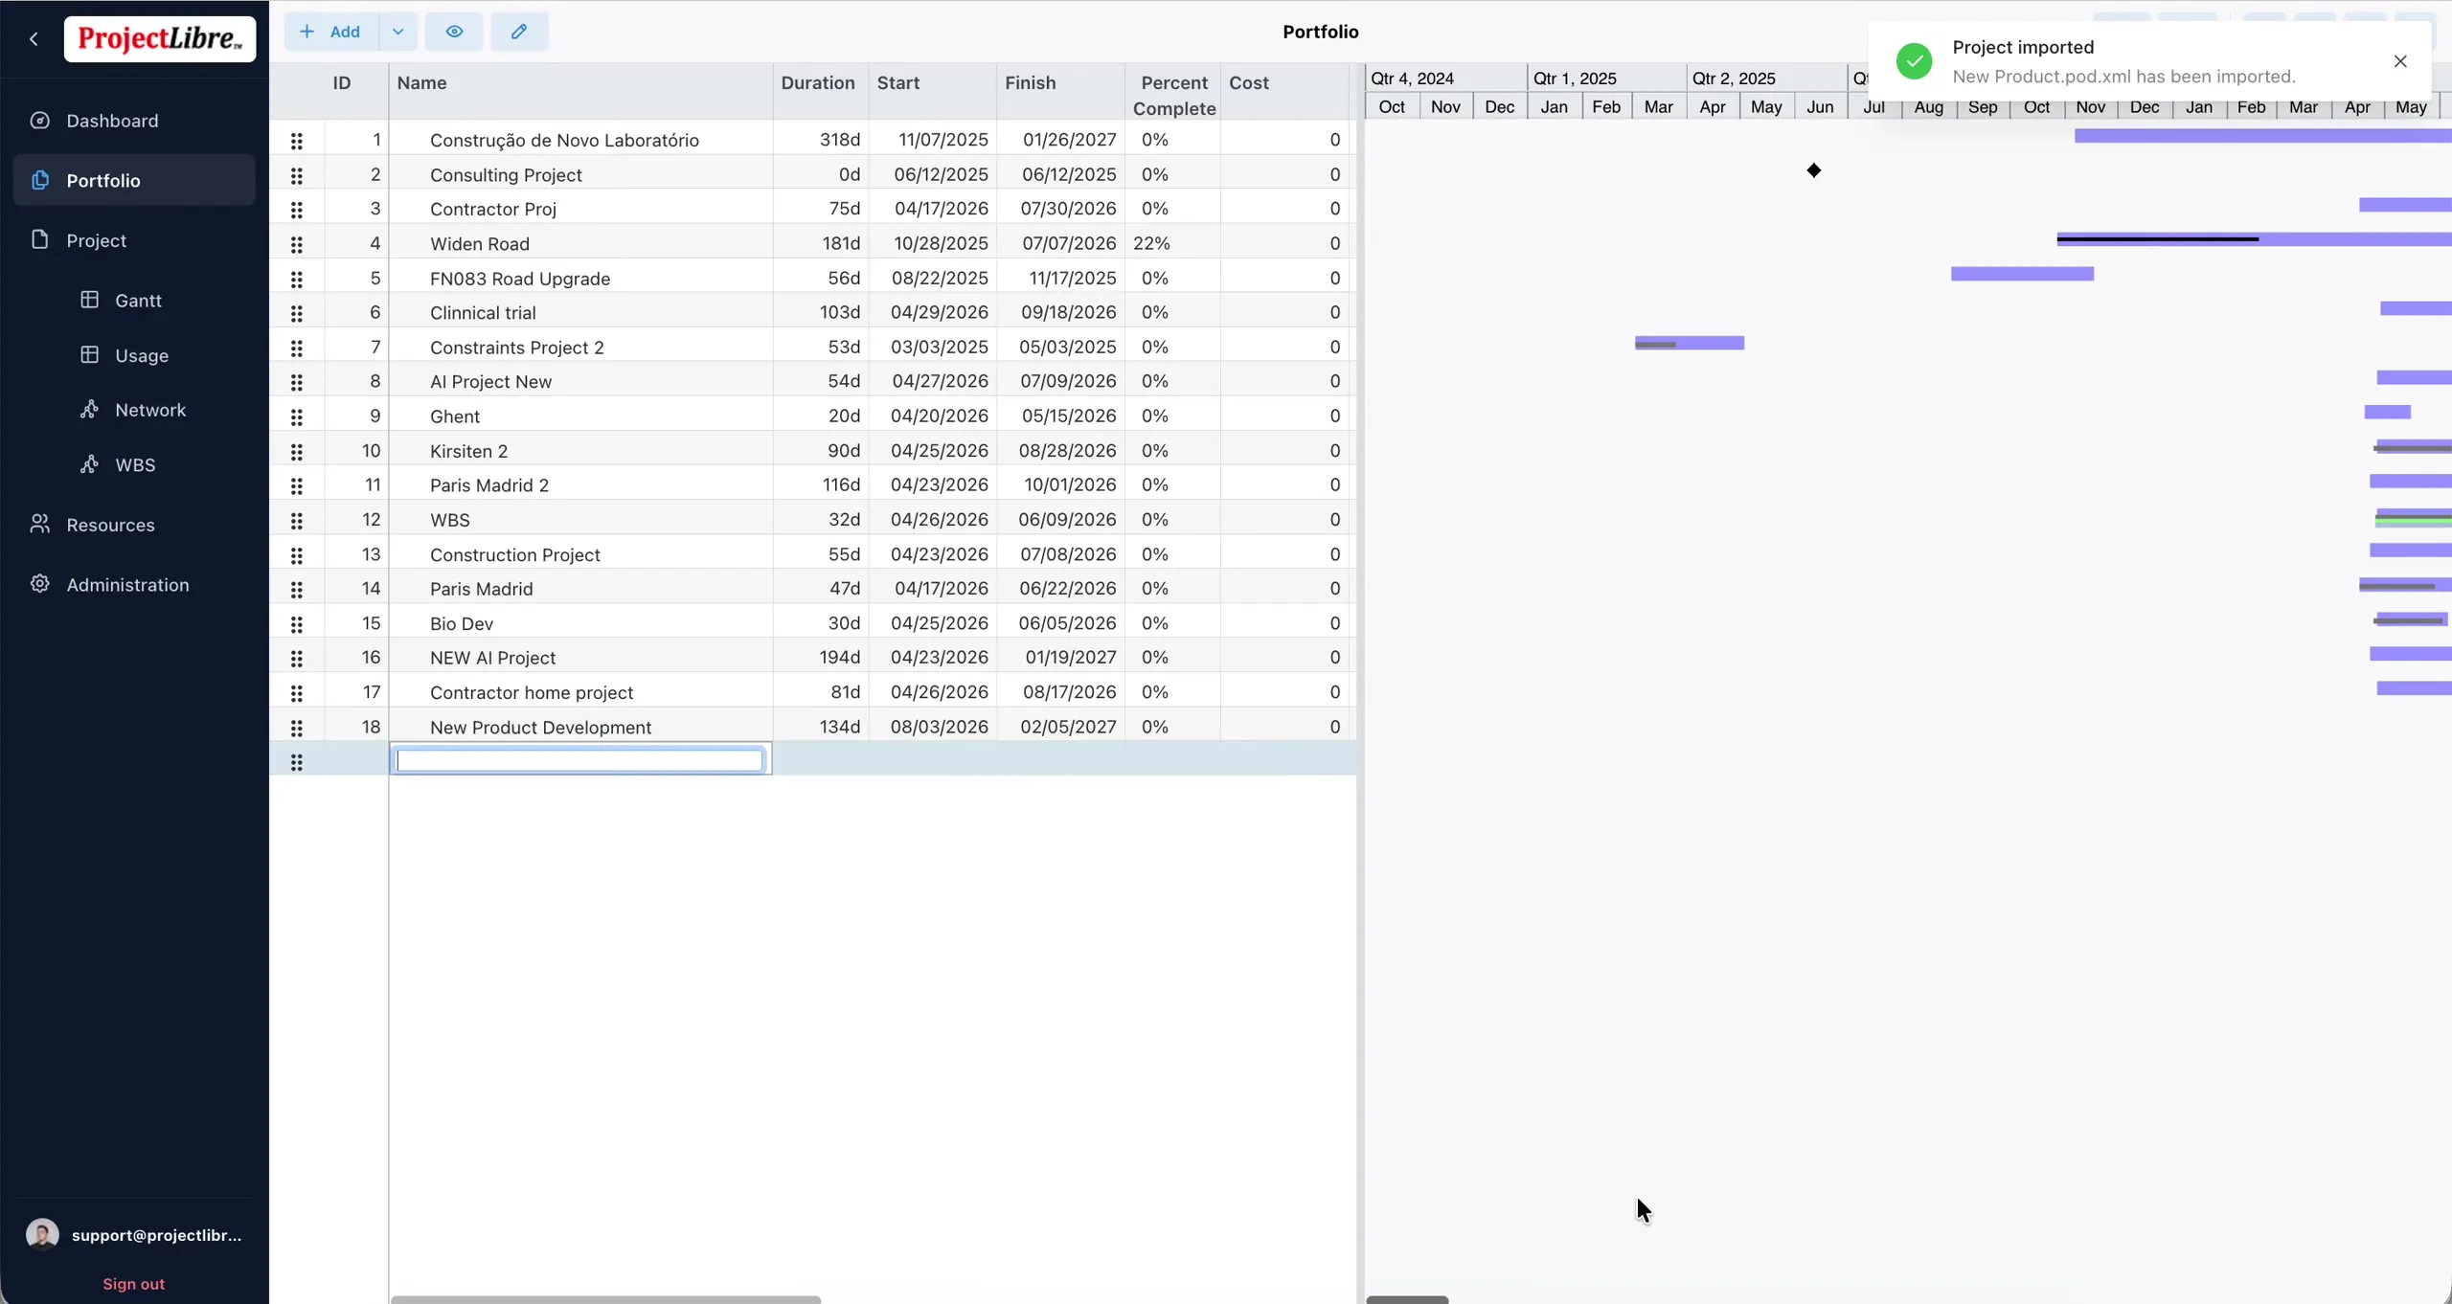Click the Constraints Project 2 Gantt bar
Image resolution: width=2452 pixels, height=1304 pixels.
tap(1690, 343)
